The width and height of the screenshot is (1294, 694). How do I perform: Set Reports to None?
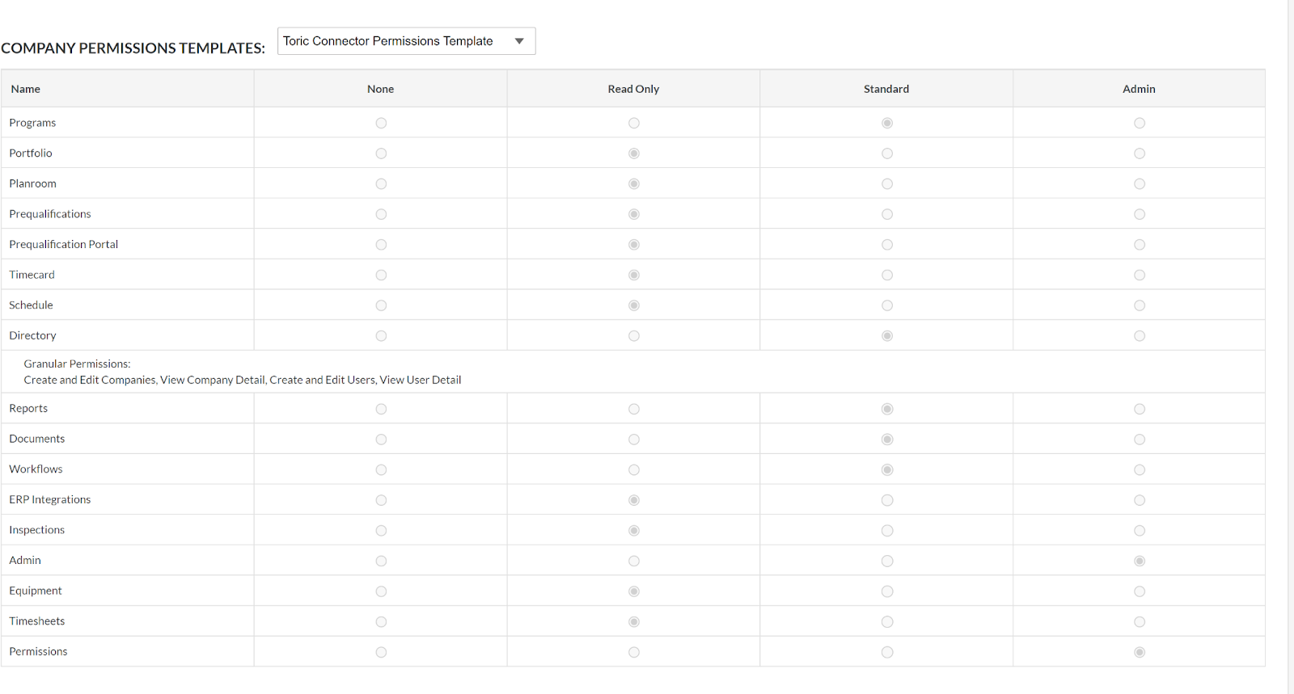tap(381, 409)
